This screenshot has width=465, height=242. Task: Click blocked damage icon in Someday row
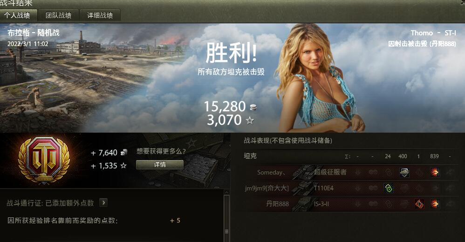tap(404, 172)
